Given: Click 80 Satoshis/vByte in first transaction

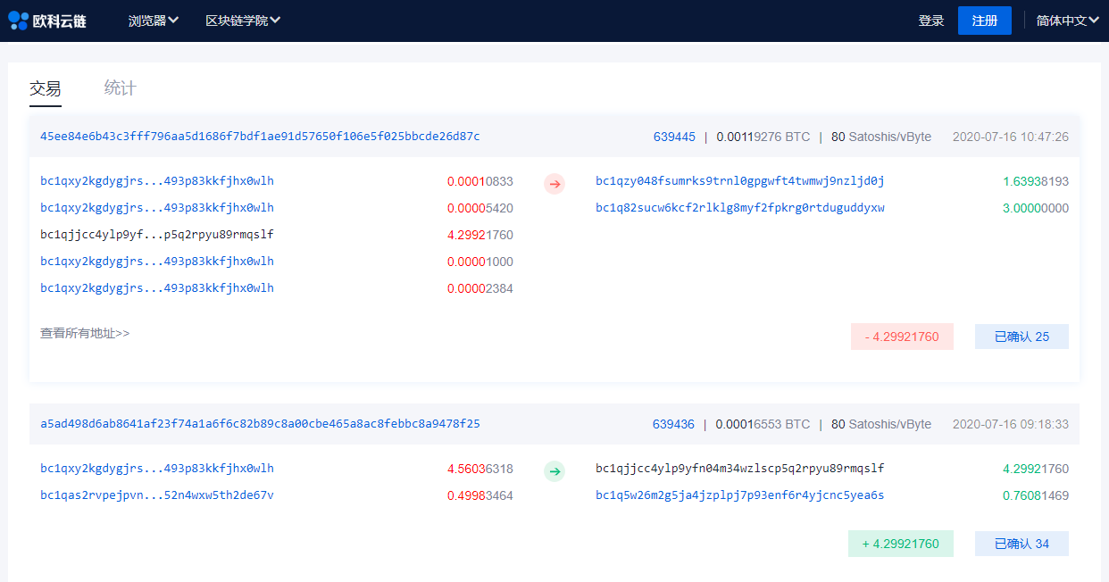Looking at the screenshot, I should (881, 137).
